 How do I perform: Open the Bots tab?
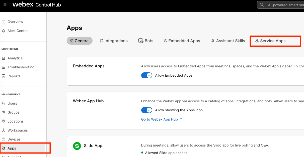(x=146, y=41)
